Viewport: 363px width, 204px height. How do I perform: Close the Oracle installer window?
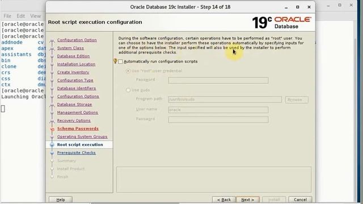click(309, 7)
